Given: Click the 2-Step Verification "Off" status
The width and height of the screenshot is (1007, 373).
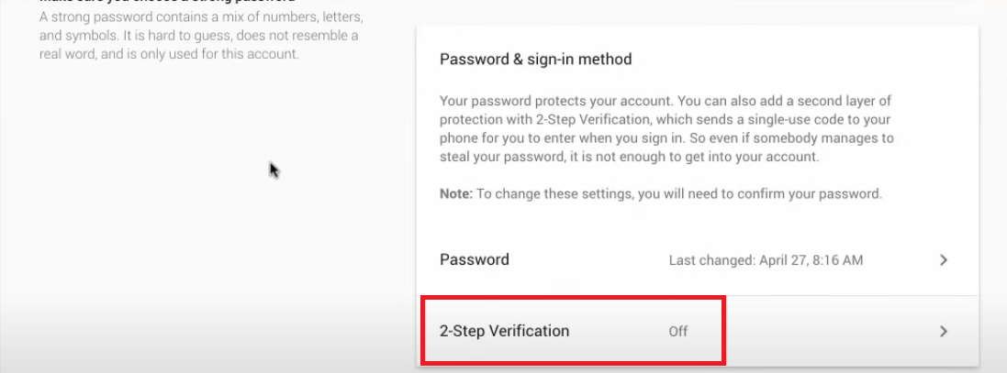Looking at the screenshot, I should [678, 331].
